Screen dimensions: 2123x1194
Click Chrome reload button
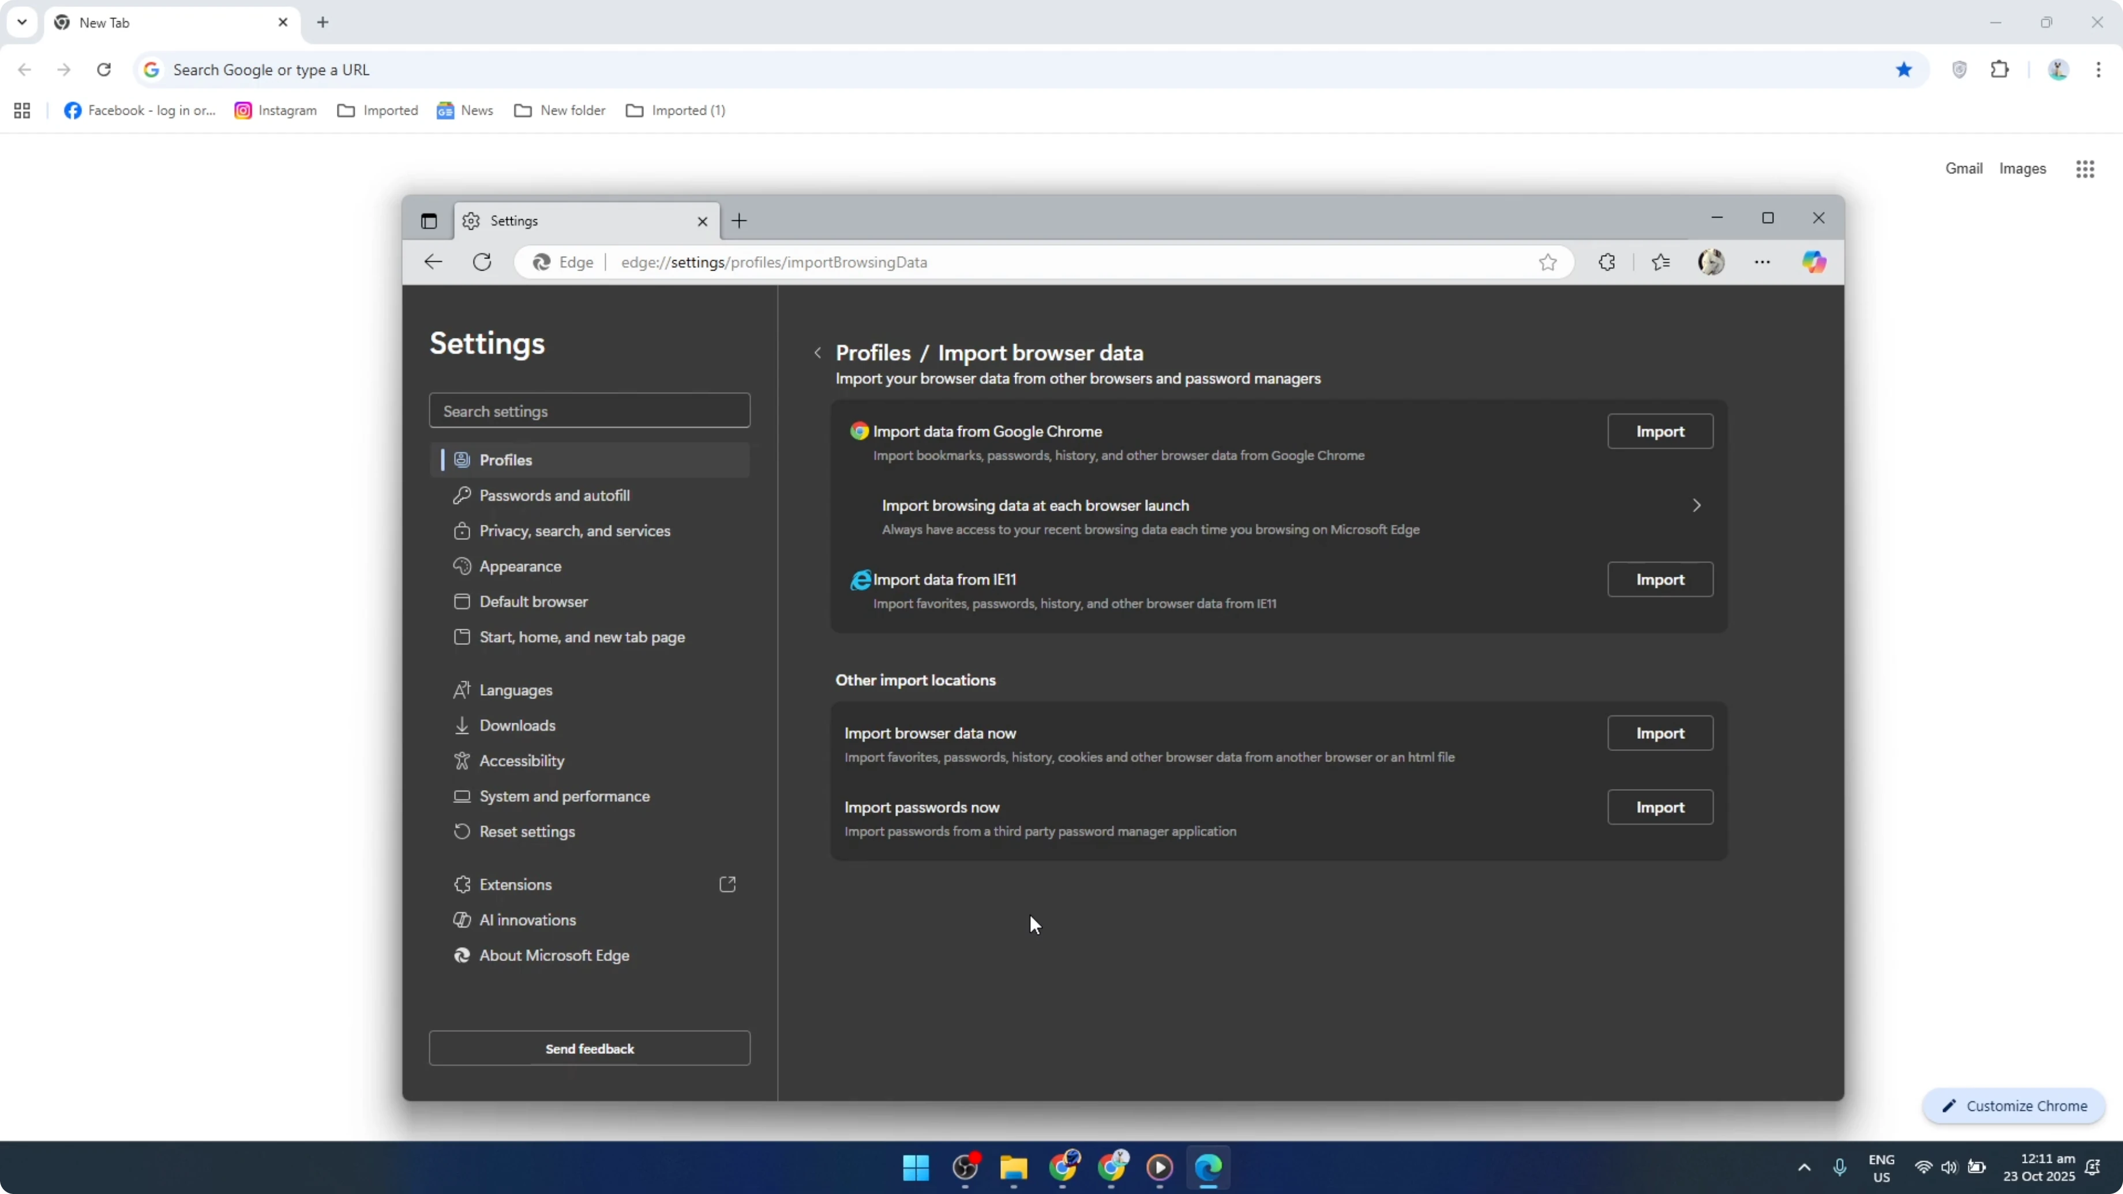pos(104,69)
